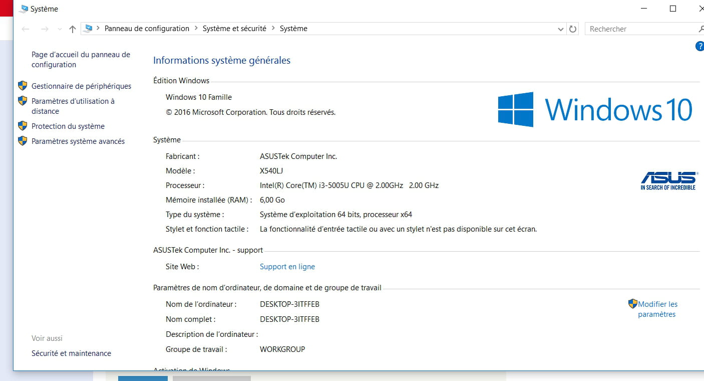Open Gestionnaire de périphériques

coord(81,86)
